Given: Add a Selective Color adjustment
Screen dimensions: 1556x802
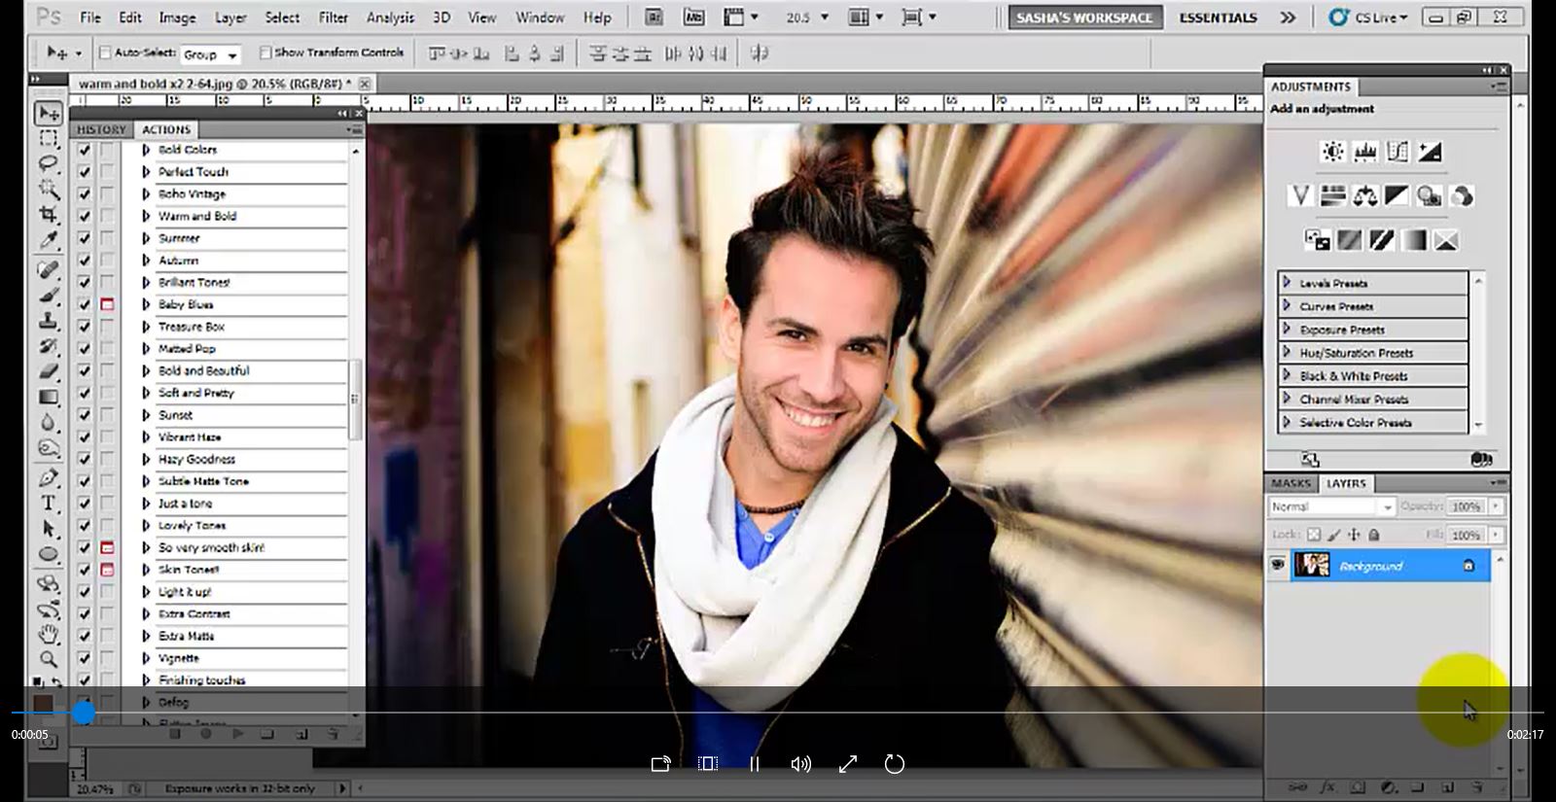Looking at the screenshot, I should [x=1446, y=240].
